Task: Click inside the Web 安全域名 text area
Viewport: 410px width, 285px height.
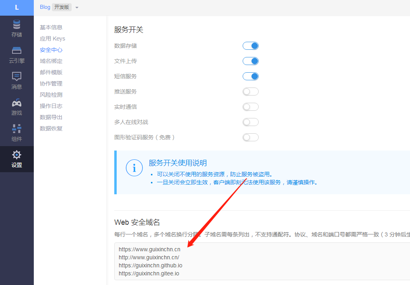Action: (262, 261)
